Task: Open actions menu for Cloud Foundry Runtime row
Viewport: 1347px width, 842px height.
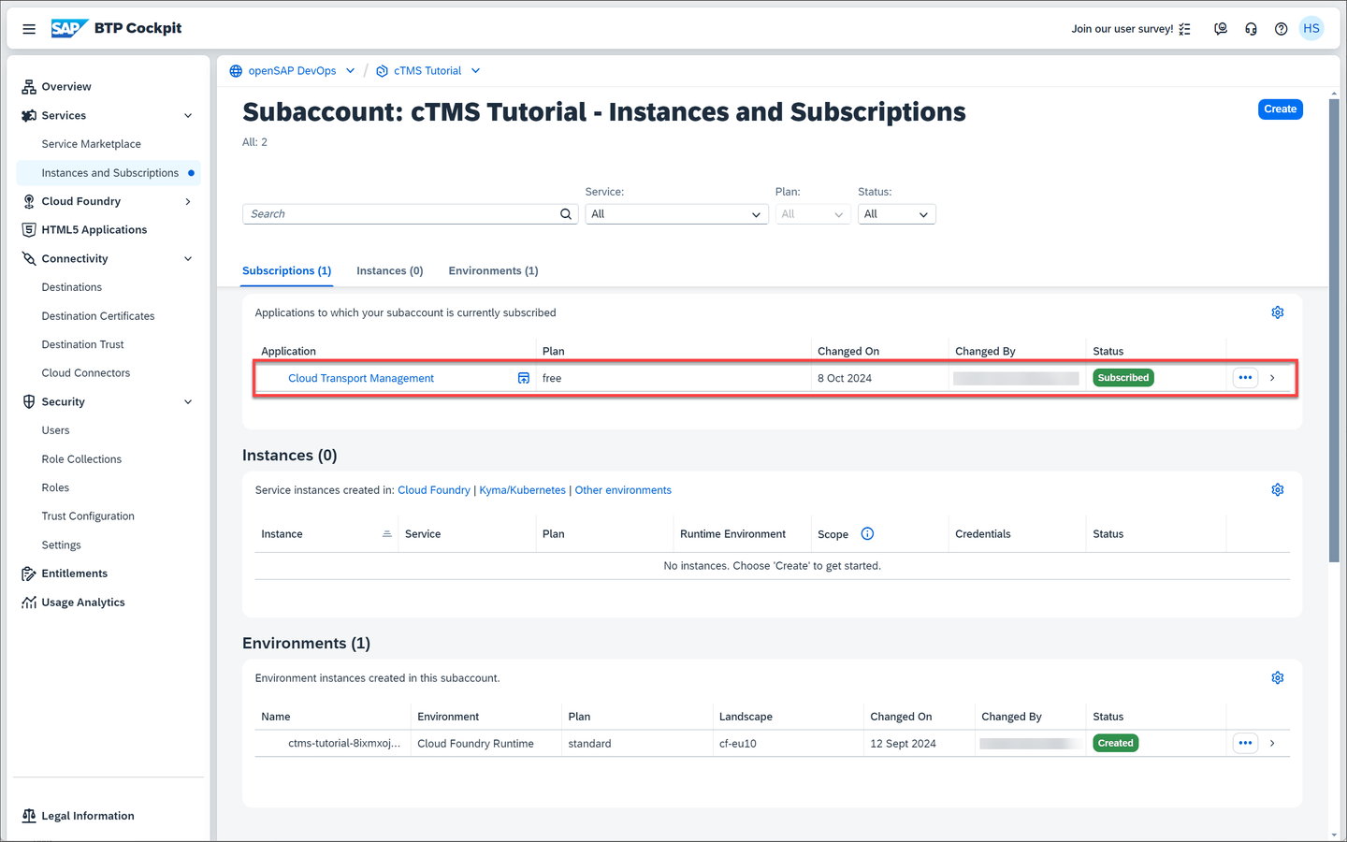Action: click(1245, 743)
